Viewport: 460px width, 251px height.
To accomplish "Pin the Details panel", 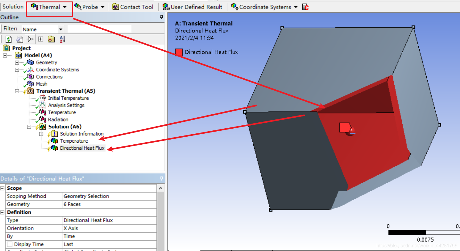I will pos(161,179).
